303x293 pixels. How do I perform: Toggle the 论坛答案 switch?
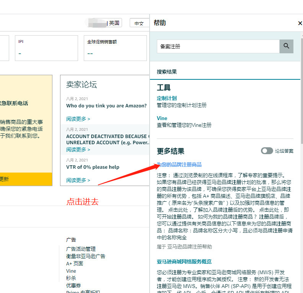267,151
